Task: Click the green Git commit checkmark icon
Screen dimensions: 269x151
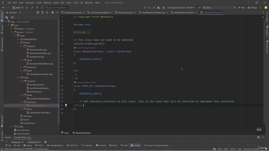Action: (x=37, y=8)
